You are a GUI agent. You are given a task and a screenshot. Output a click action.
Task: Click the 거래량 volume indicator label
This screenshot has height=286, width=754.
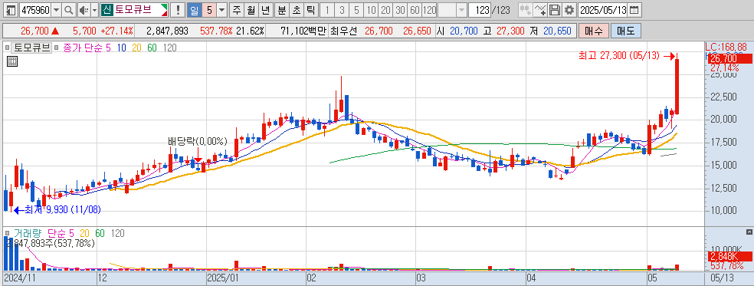point(27,234)
